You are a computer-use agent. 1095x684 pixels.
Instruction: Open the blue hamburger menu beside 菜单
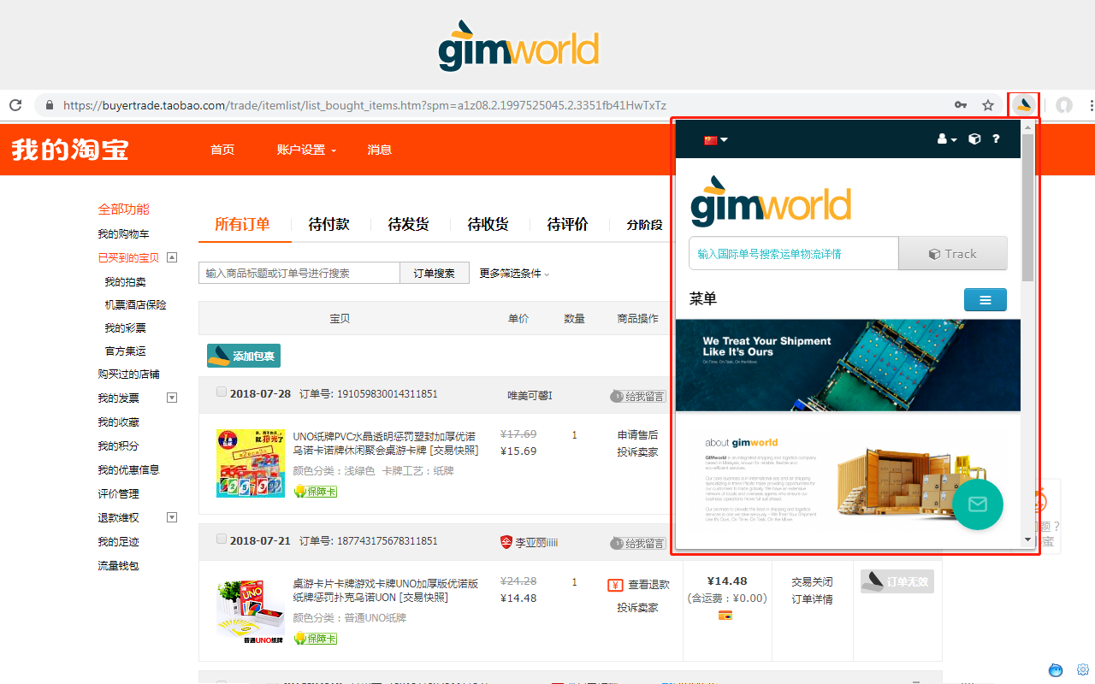coord(985,300)
